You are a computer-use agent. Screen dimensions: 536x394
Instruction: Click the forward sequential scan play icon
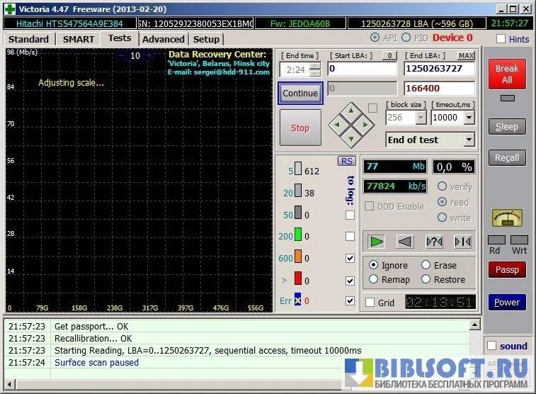(377, 242)
